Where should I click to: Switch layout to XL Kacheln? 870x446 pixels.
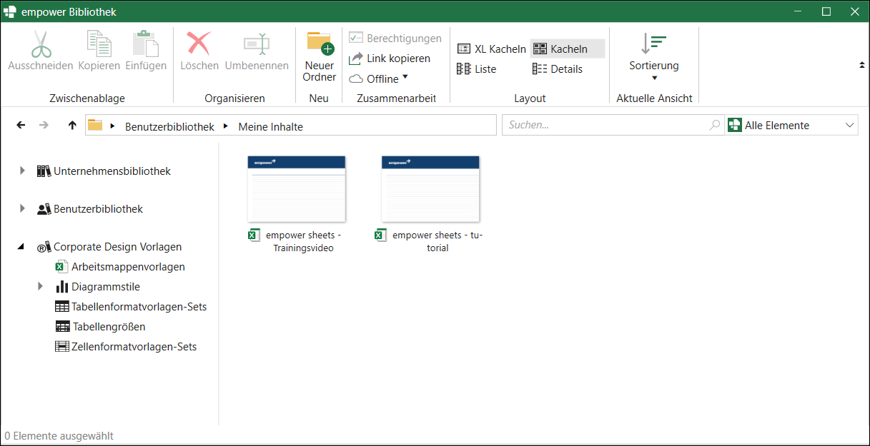(491, 49)
